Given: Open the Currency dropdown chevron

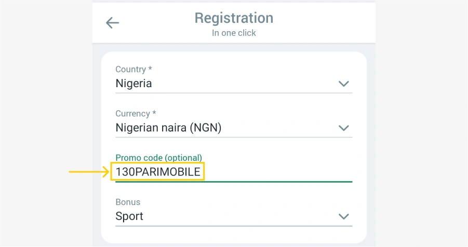Looking at the screenshot, I should click(x=343, y=128).
